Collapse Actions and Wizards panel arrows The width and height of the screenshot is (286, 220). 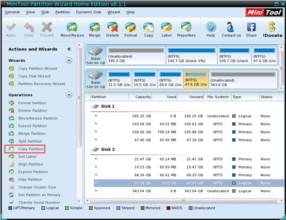69,49
